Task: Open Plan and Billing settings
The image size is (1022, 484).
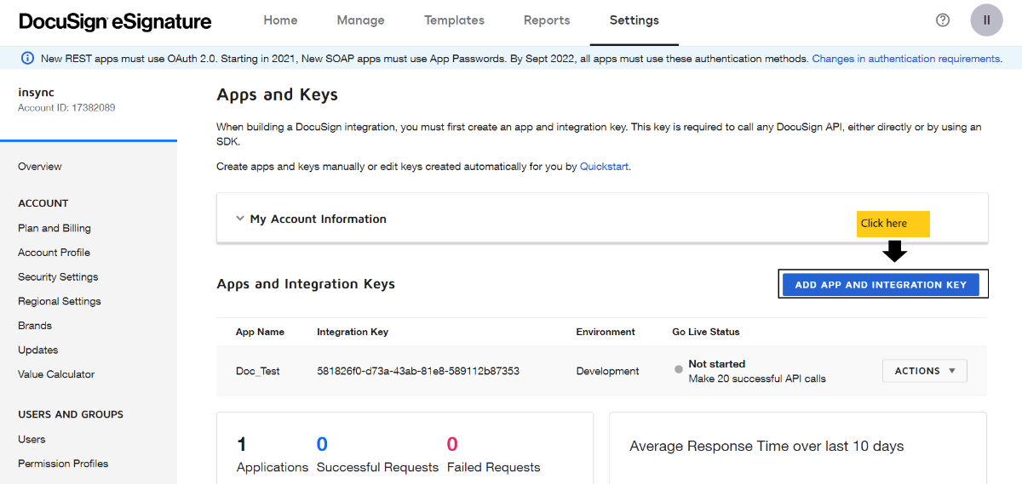Action: click(55, 228)
